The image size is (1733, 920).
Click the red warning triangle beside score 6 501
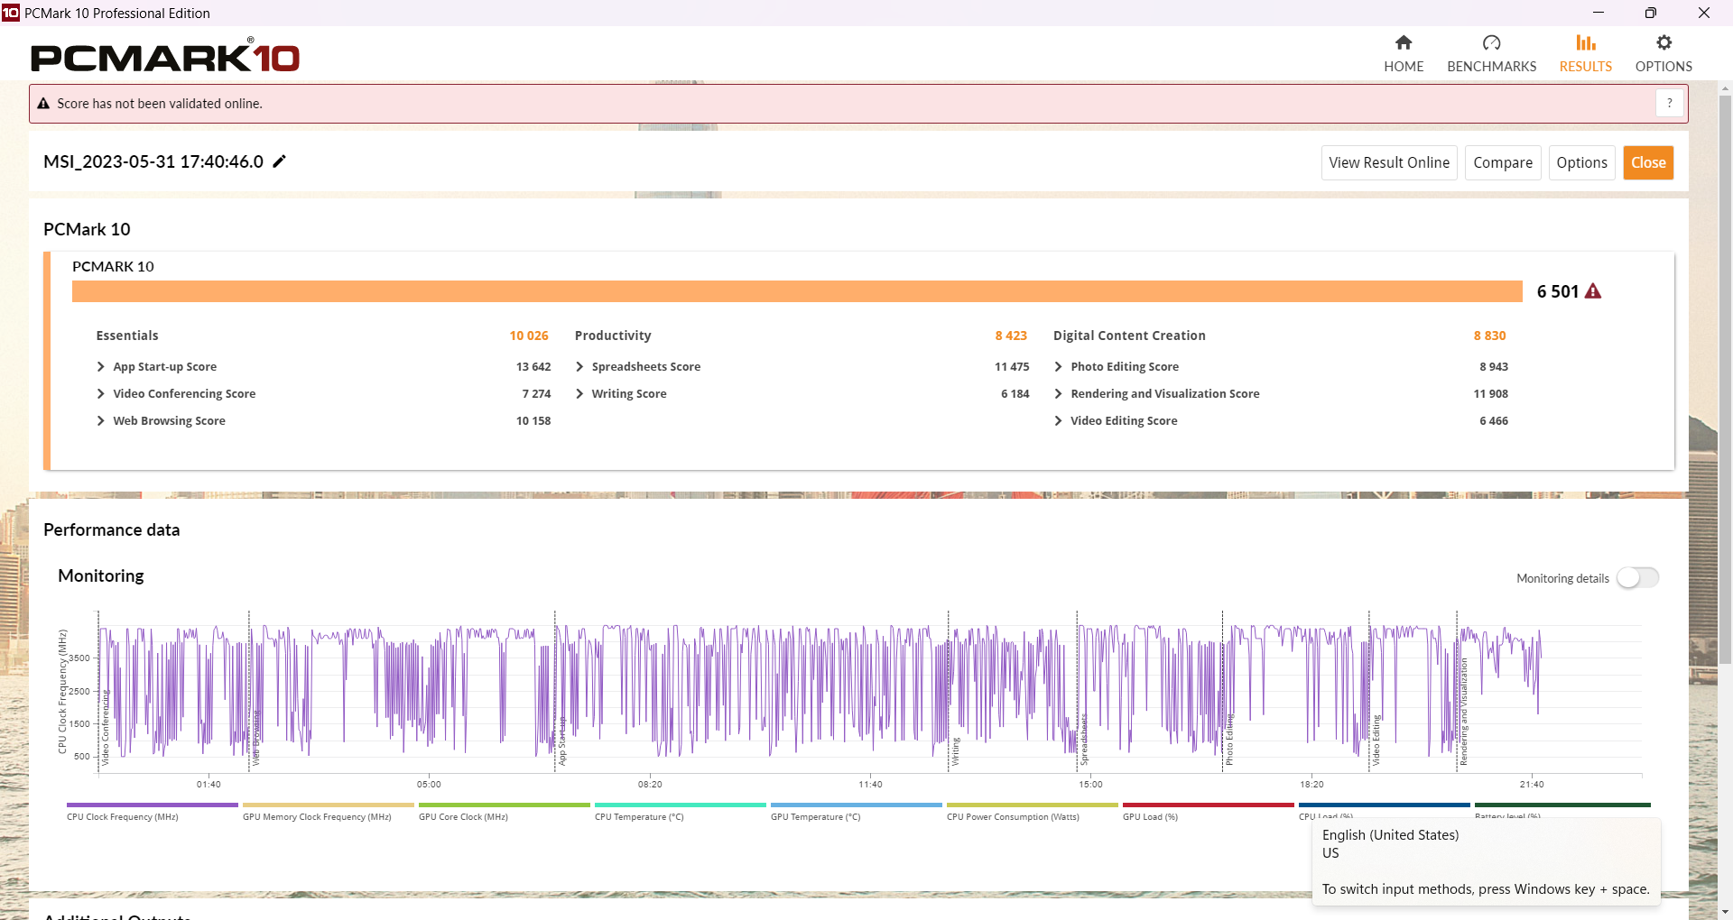click(1593, 291)
